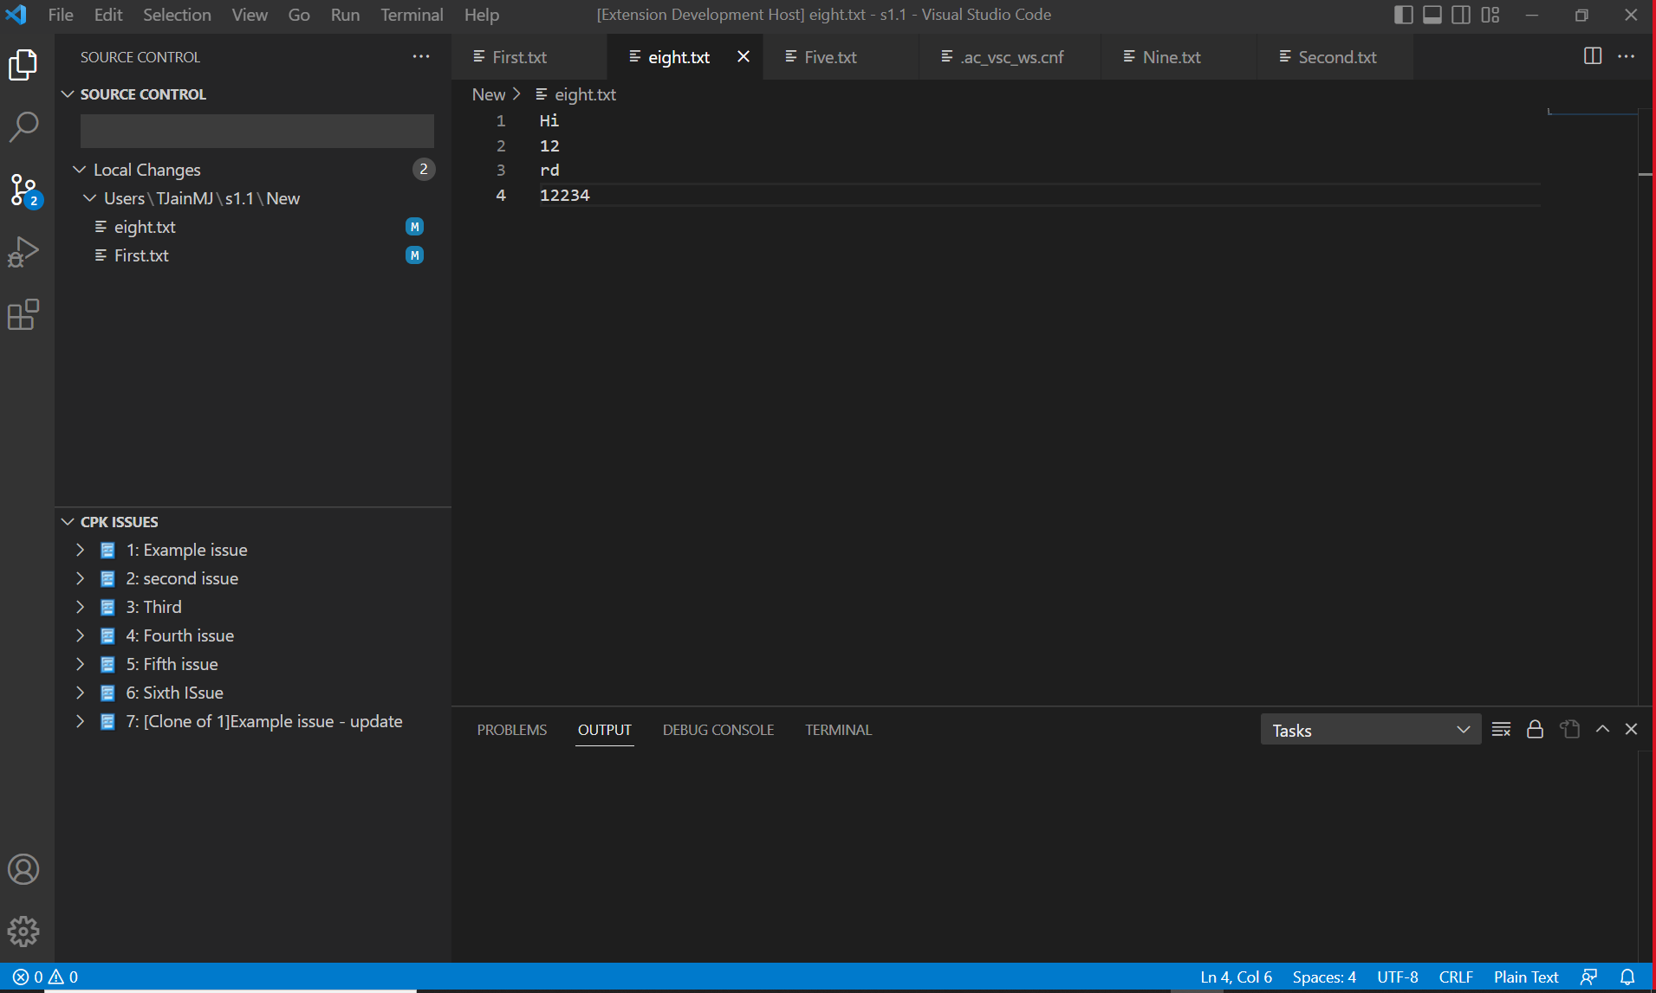Click the Accounts icon above settings
Image resolution: width=1656 pixels, height=993 pixels.
23,869
